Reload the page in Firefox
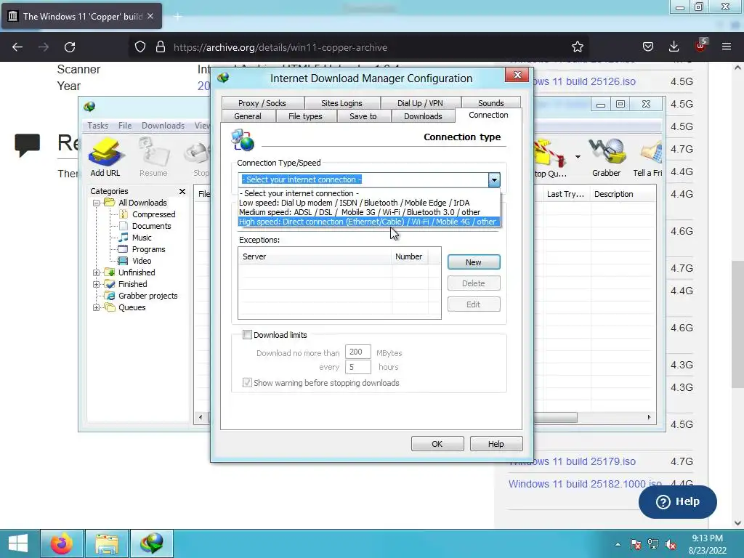The image size is (744, 558). coord(70,47)
